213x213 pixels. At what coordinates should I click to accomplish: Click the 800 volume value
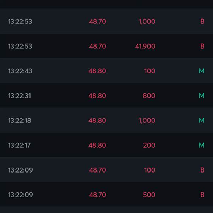coord(149,96)
